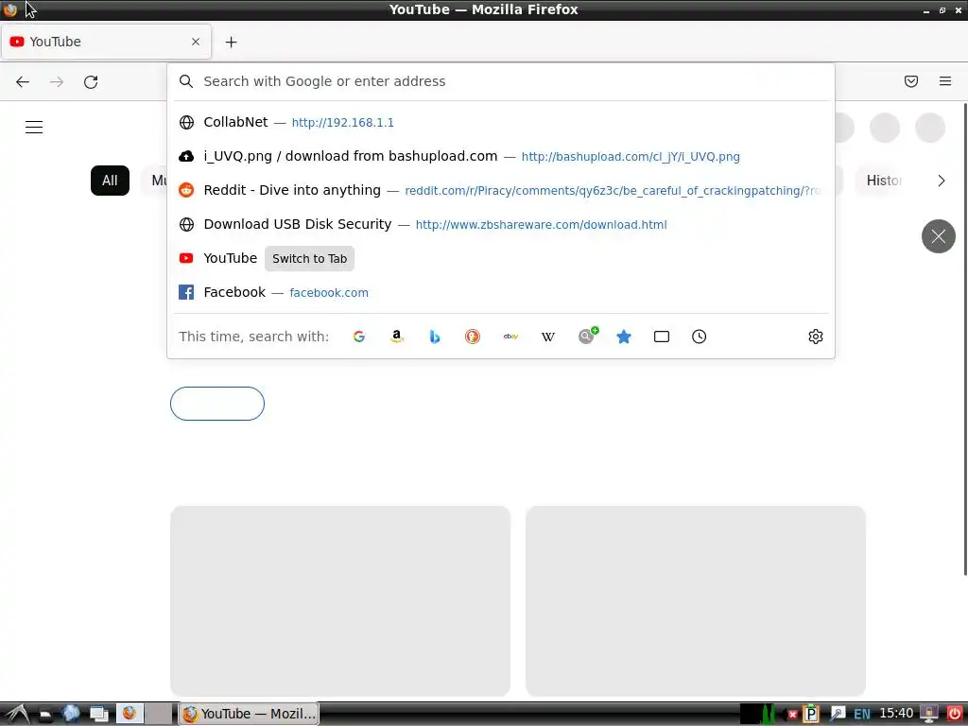Click the outlined rounded button placeholder

[x=217, y=404]
